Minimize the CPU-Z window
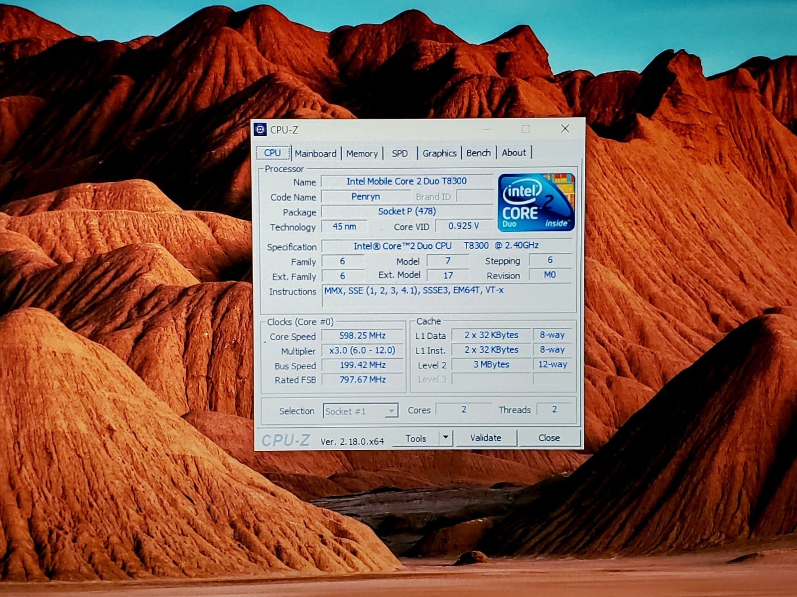 pyautogui.click(x=487, y=129)
